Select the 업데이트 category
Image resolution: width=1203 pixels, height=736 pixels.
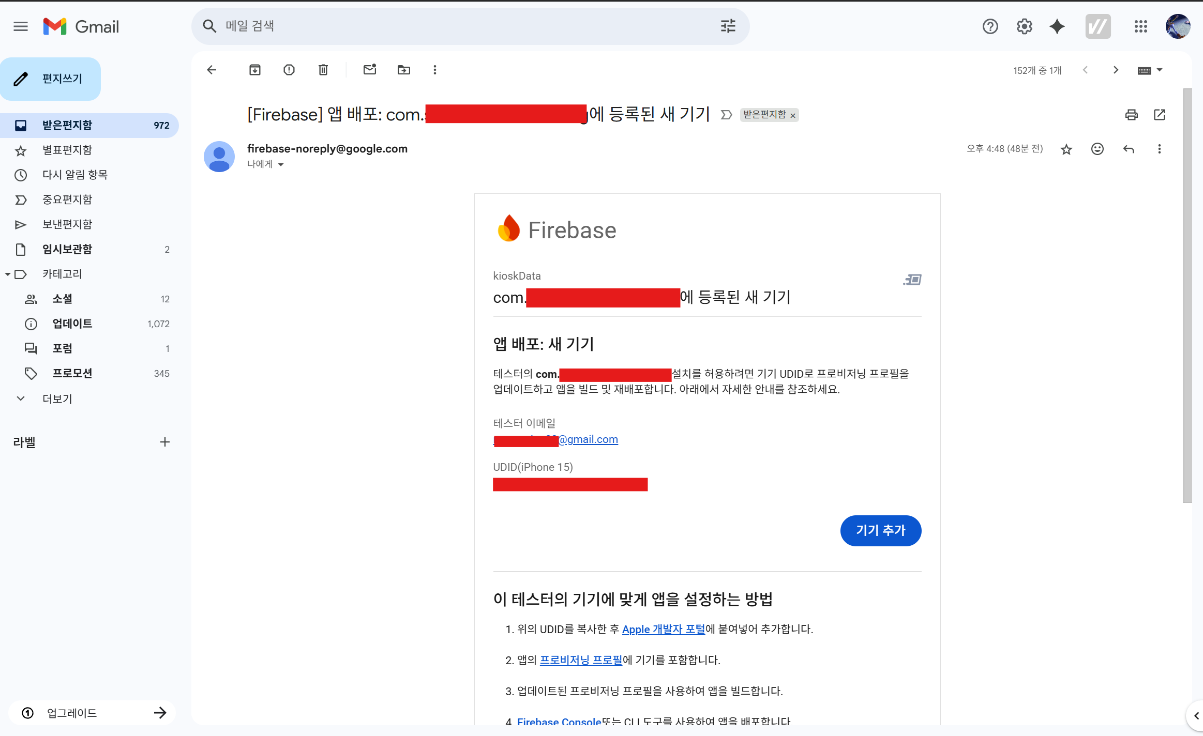click(x=72, y=324)
